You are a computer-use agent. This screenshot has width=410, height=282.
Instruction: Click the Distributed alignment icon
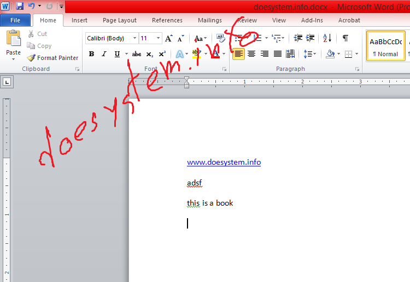pyautogui.click(x=290, y=54)
